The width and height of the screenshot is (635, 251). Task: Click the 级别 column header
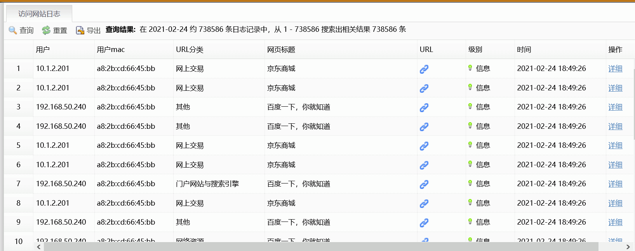tap(475, 50)
